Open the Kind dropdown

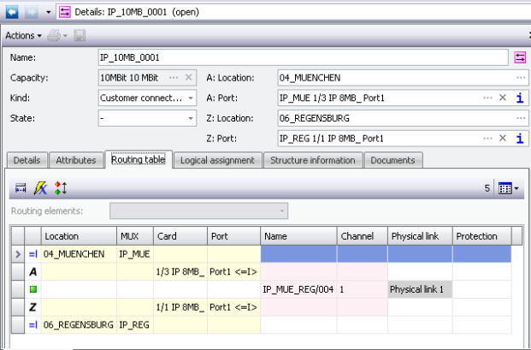click(x=191, y=98)
